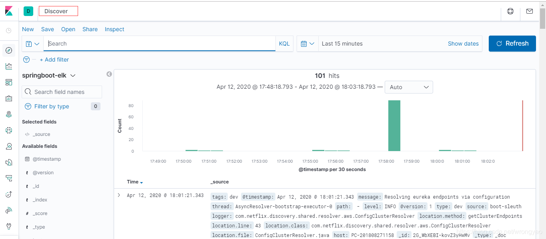
Task: Click Inspect in the top menu
Action: click(x=114, y=29)
